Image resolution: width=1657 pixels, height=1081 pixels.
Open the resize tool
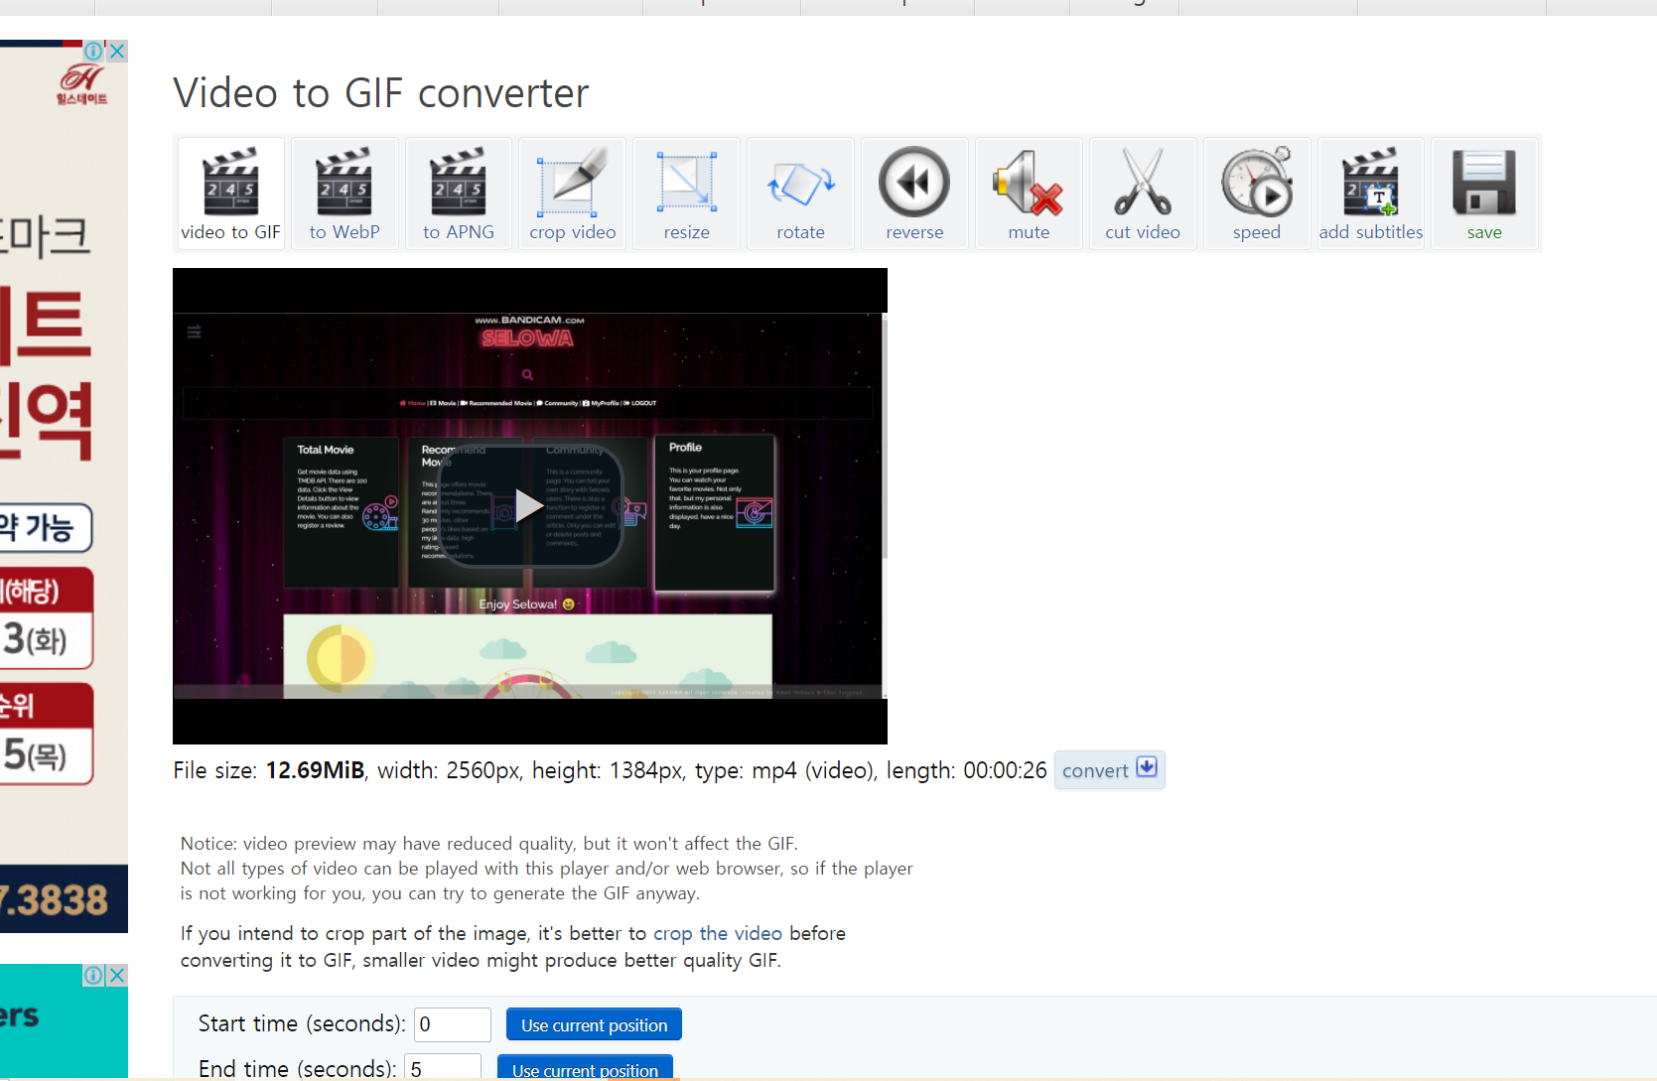(x=687, y=194)
